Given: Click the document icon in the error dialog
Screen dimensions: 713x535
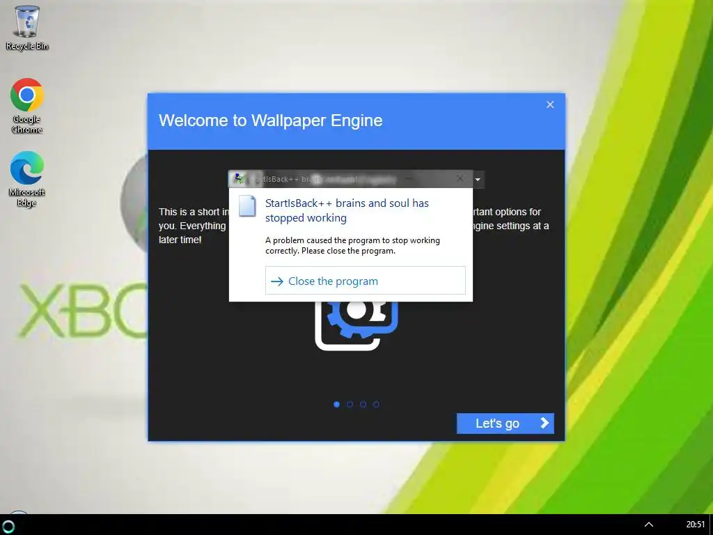Looking at the screenshot, I should pos(247,206).
